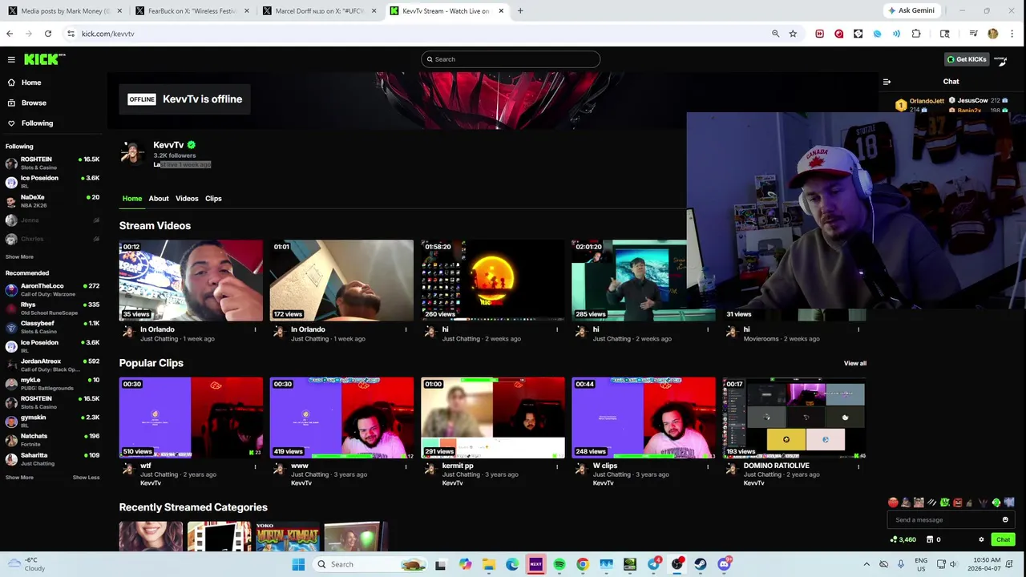Viewport: 1026px width, 577px height.
Task: Expand Show More under Recommended
Action: point(19,478)
